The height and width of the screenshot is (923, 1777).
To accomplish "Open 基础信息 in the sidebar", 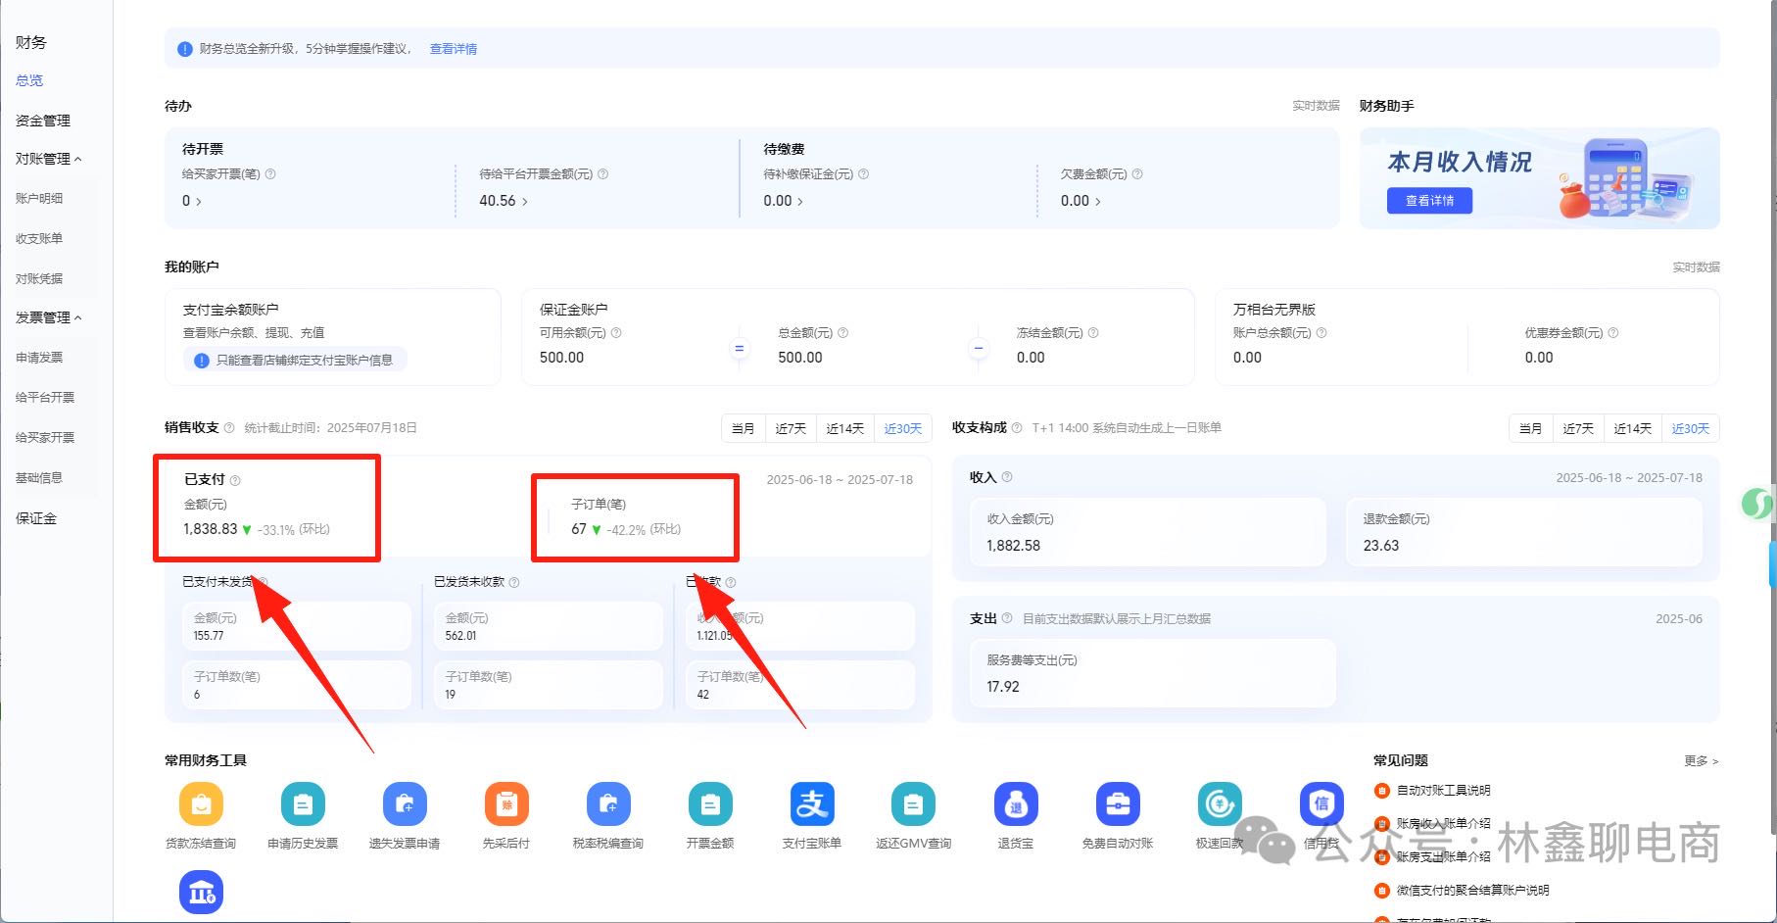I will pyautogui.click(x=39, y=478).
